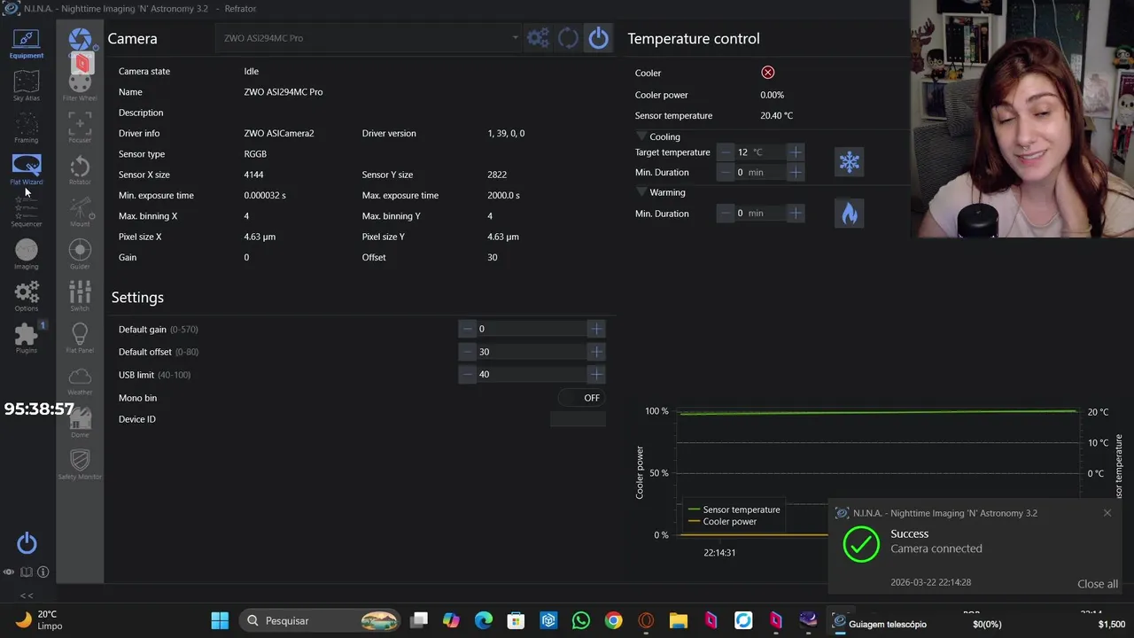Open the ZWO ASI294MC Pro camera dropdown
Screen dimensions: 1134x638
(369, 38)
